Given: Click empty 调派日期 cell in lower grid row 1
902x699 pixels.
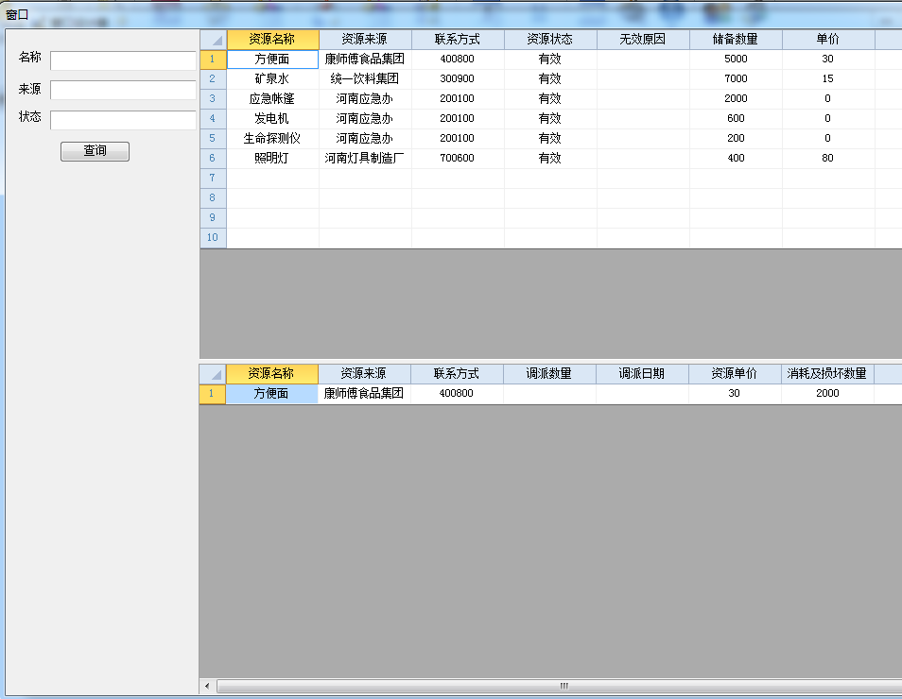Looking at the screenshot, I should click(641, 394).
